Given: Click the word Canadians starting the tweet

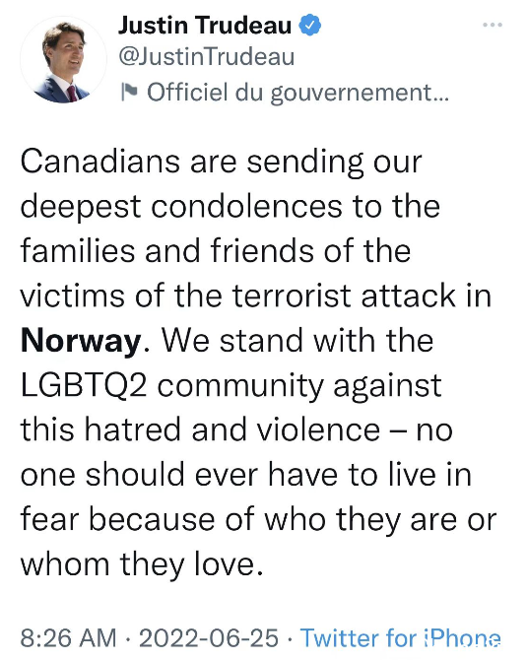Looking at the screenshot, I should [100, 162].
